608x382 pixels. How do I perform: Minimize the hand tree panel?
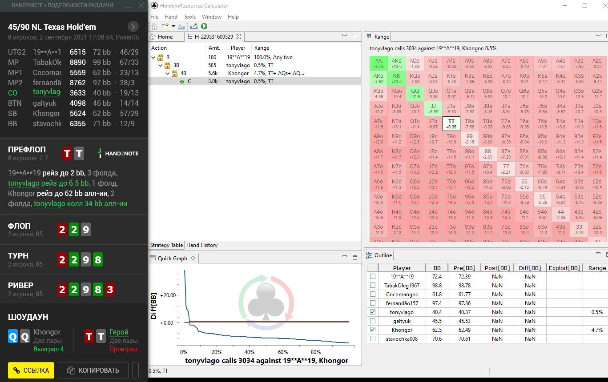[345, 36]
